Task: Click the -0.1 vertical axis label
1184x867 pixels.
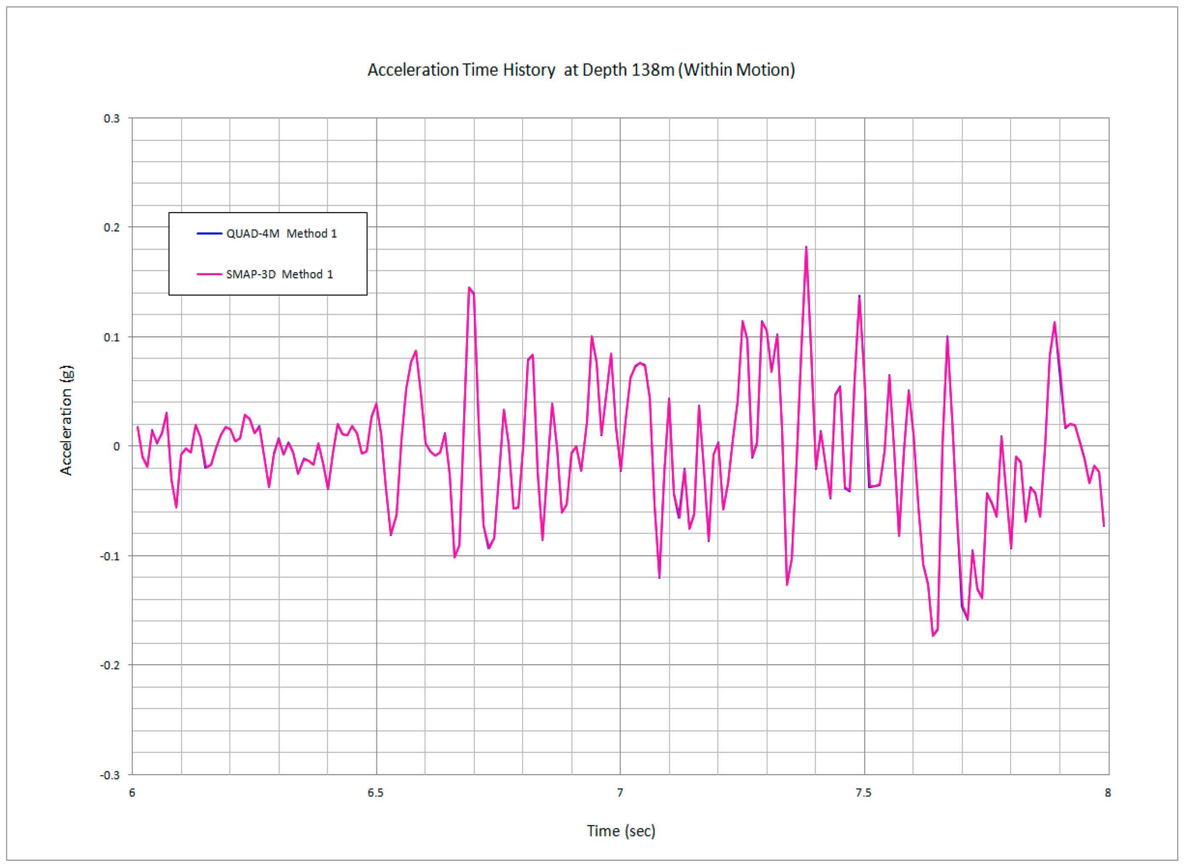Action: tap(110, 556)
